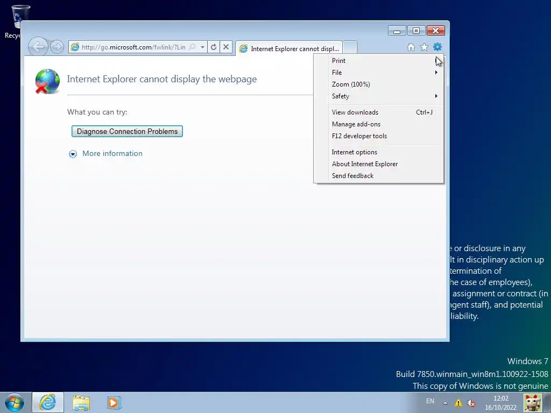
Task: Open Internet options
Action: (379, 152)
